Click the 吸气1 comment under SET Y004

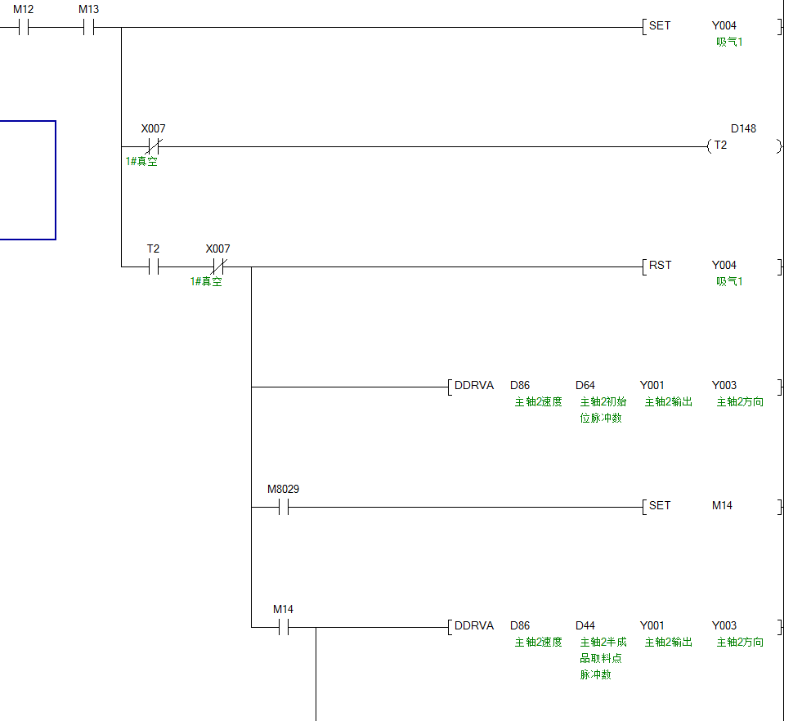point(729,42)
